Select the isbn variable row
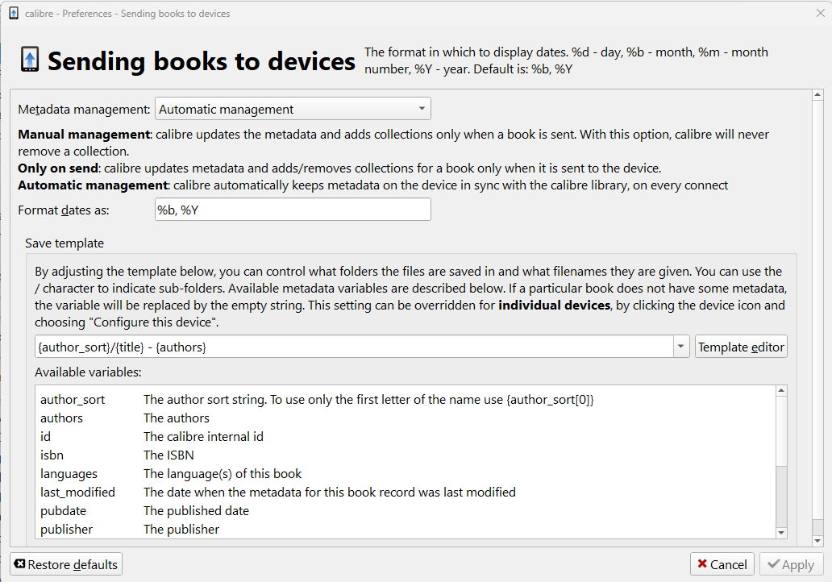The height and width of the screenshot is (582, 832). (x=52, y=455)
